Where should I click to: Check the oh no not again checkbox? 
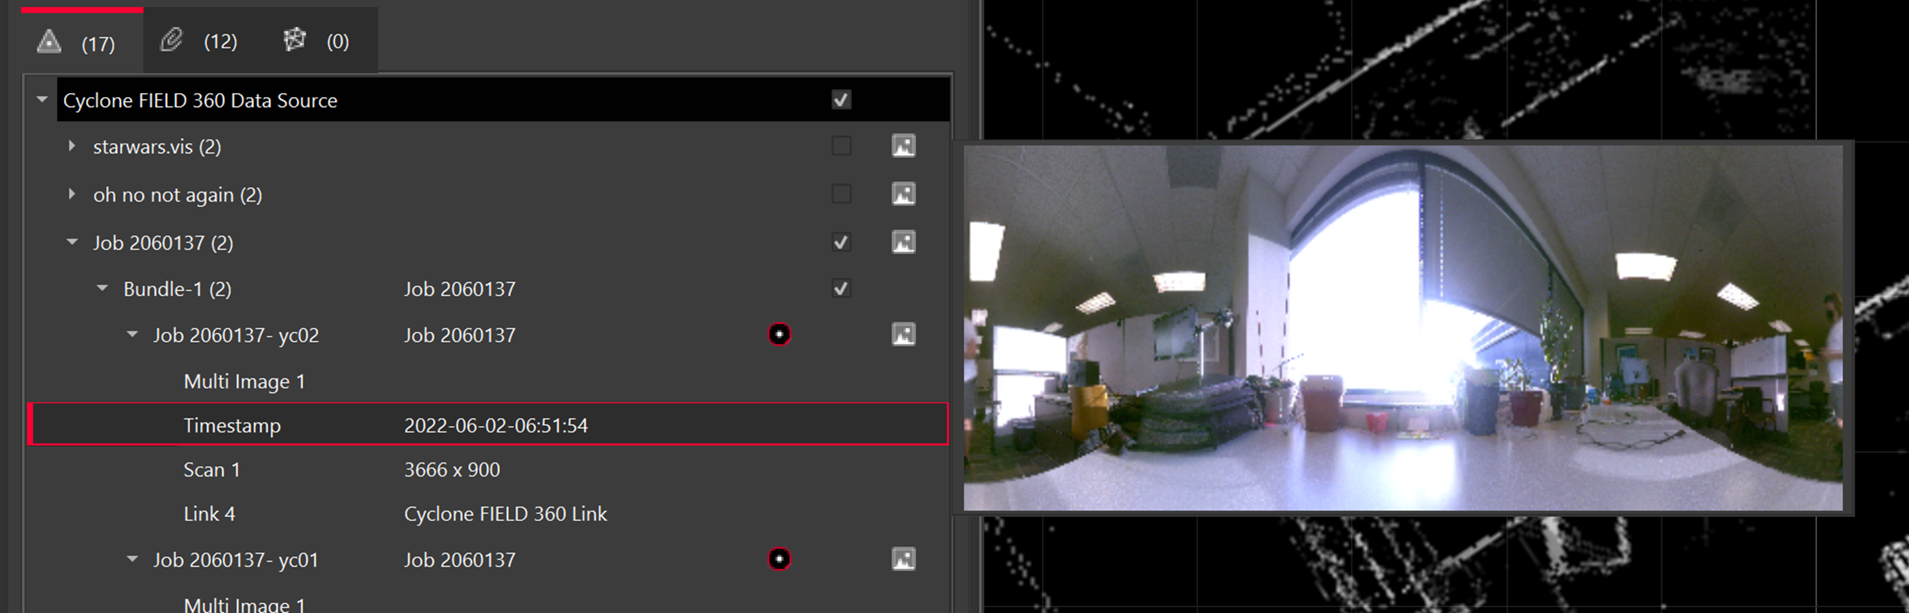tap(841, 194)
